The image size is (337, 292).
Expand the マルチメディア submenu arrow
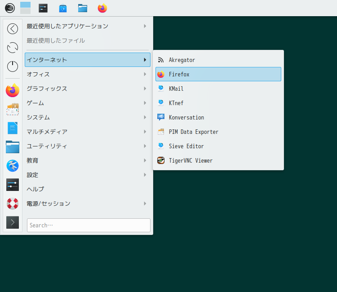coord(145,132)
